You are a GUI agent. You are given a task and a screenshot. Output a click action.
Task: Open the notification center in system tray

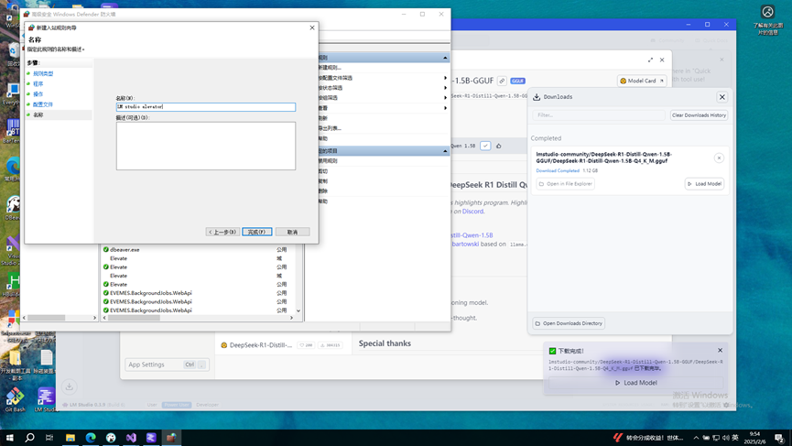pyautogui.click(x=780, y=438)
